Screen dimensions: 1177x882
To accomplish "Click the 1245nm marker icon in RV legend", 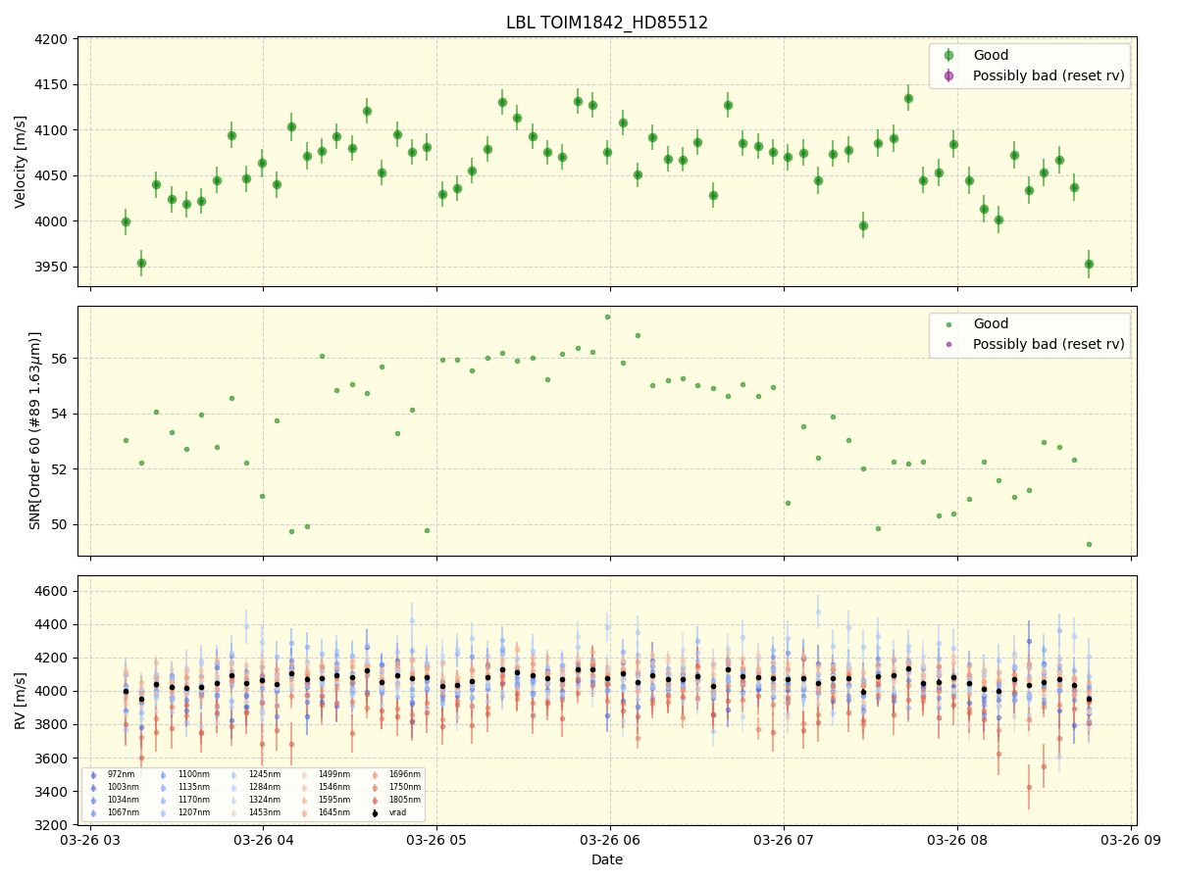I will click(x=233, y=773).
